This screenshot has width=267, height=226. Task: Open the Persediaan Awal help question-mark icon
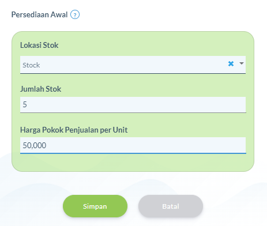pos(75,15)
